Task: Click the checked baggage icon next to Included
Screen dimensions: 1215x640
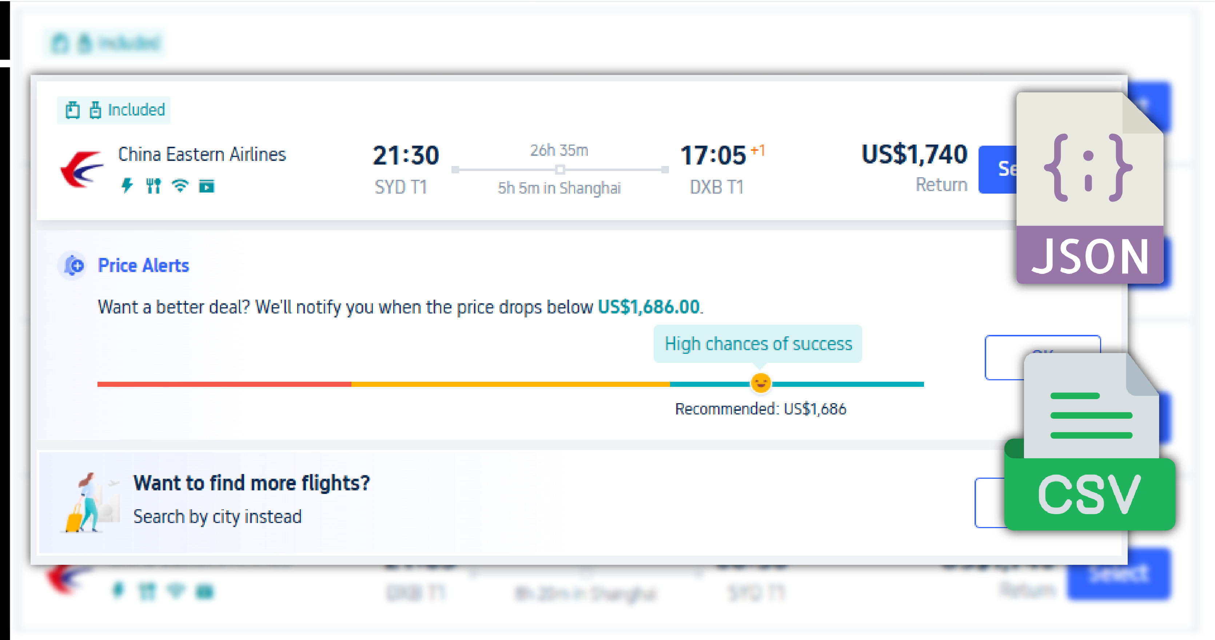Action: 96,110
